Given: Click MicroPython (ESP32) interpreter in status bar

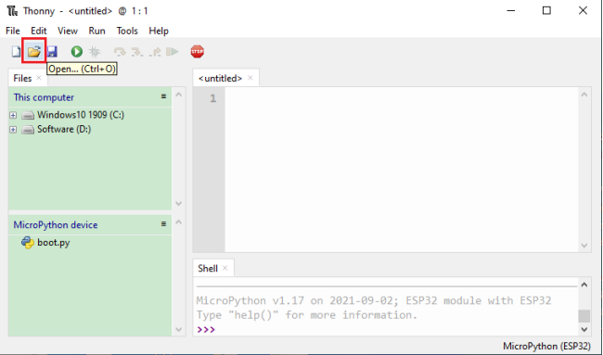Looking at the screenshot, I should point(546,346).
